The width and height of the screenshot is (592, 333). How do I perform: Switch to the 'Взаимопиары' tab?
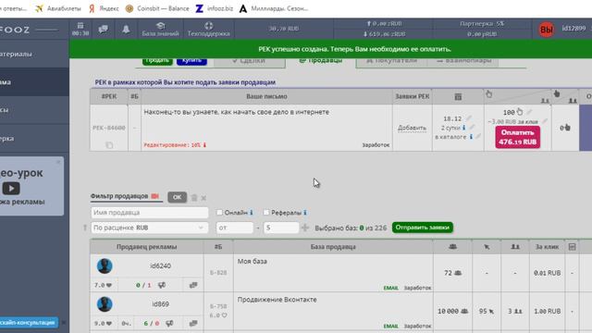[x=463, y=62]
